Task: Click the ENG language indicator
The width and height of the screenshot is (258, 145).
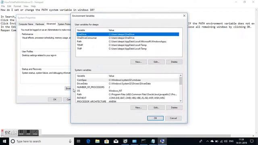Action: [231, 141]
